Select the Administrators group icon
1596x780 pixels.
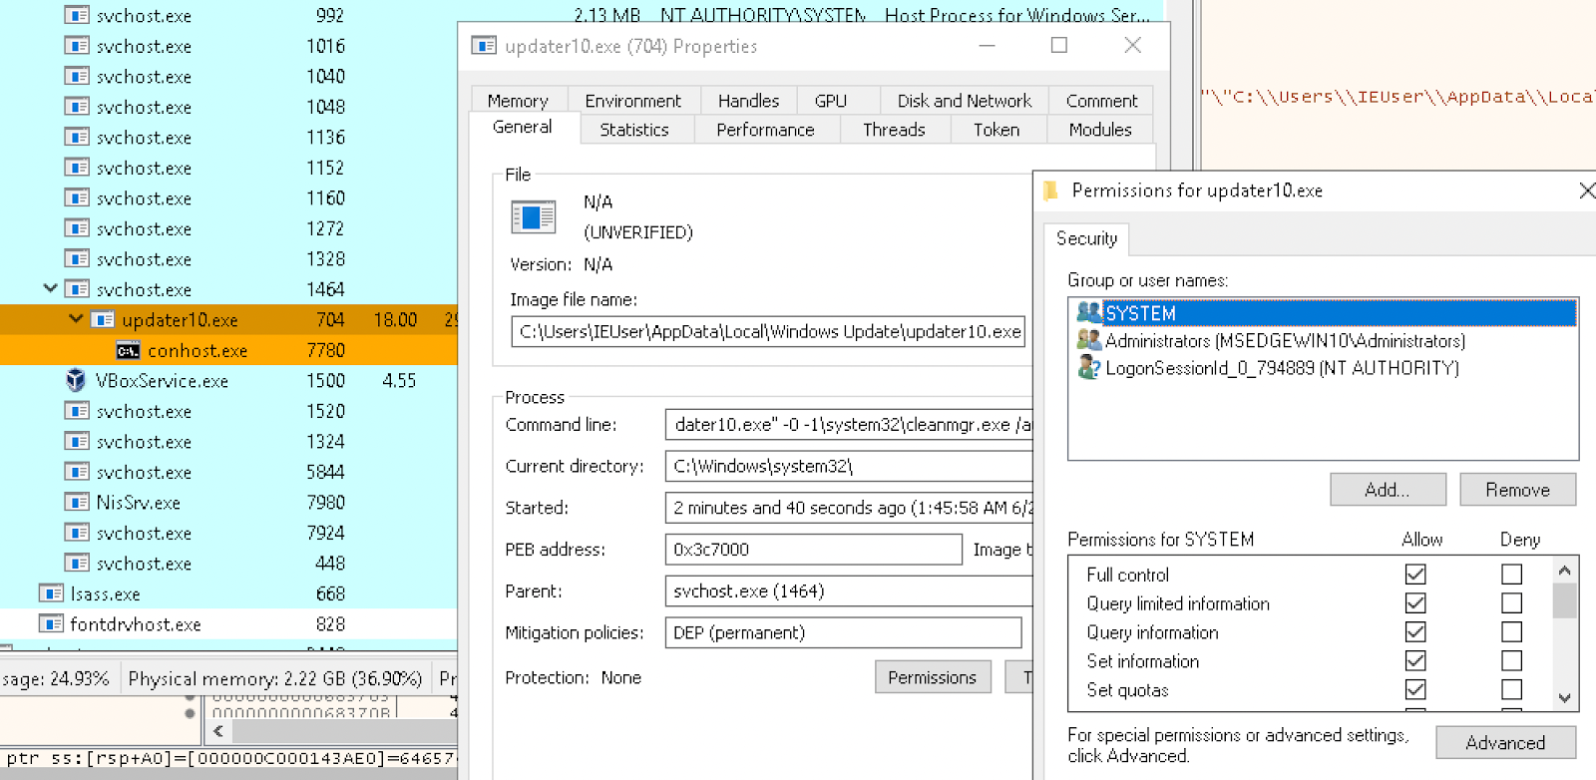(1088, 340)
